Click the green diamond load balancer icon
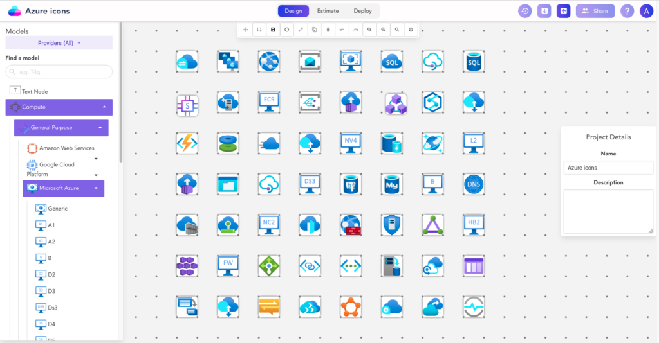The width and height of the screenshot is (659, 343). tap(269, 266)
